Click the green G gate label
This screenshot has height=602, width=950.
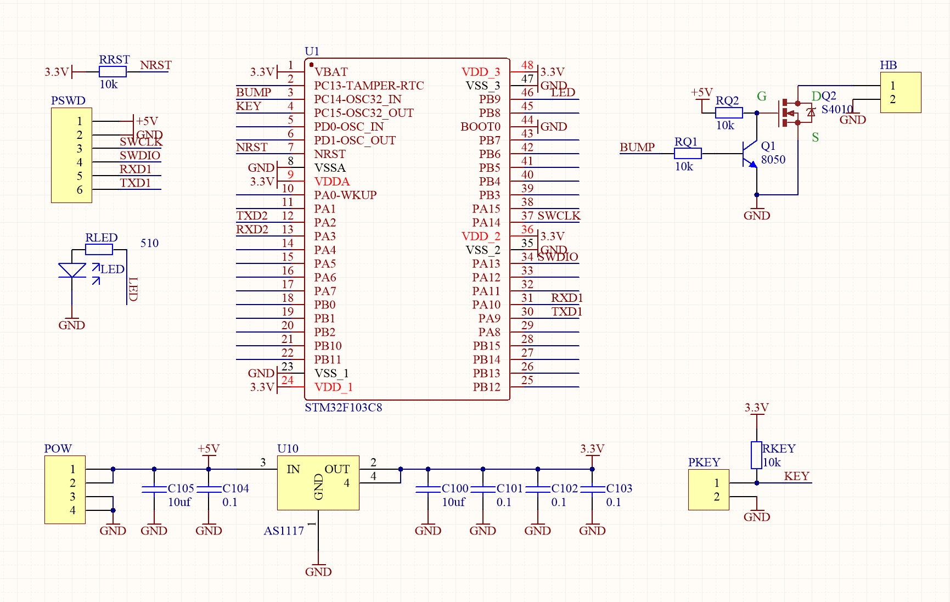pos(762,97)
